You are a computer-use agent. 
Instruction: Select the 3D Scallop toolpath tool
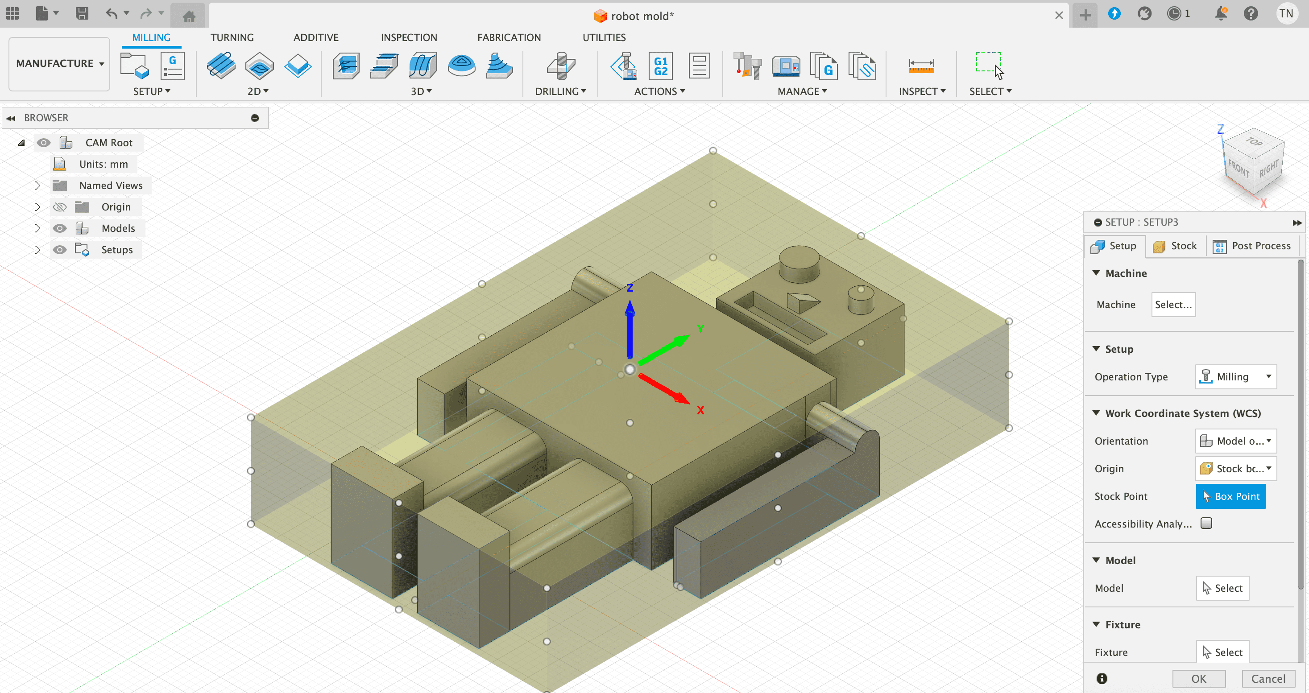[x=500, y=66]
